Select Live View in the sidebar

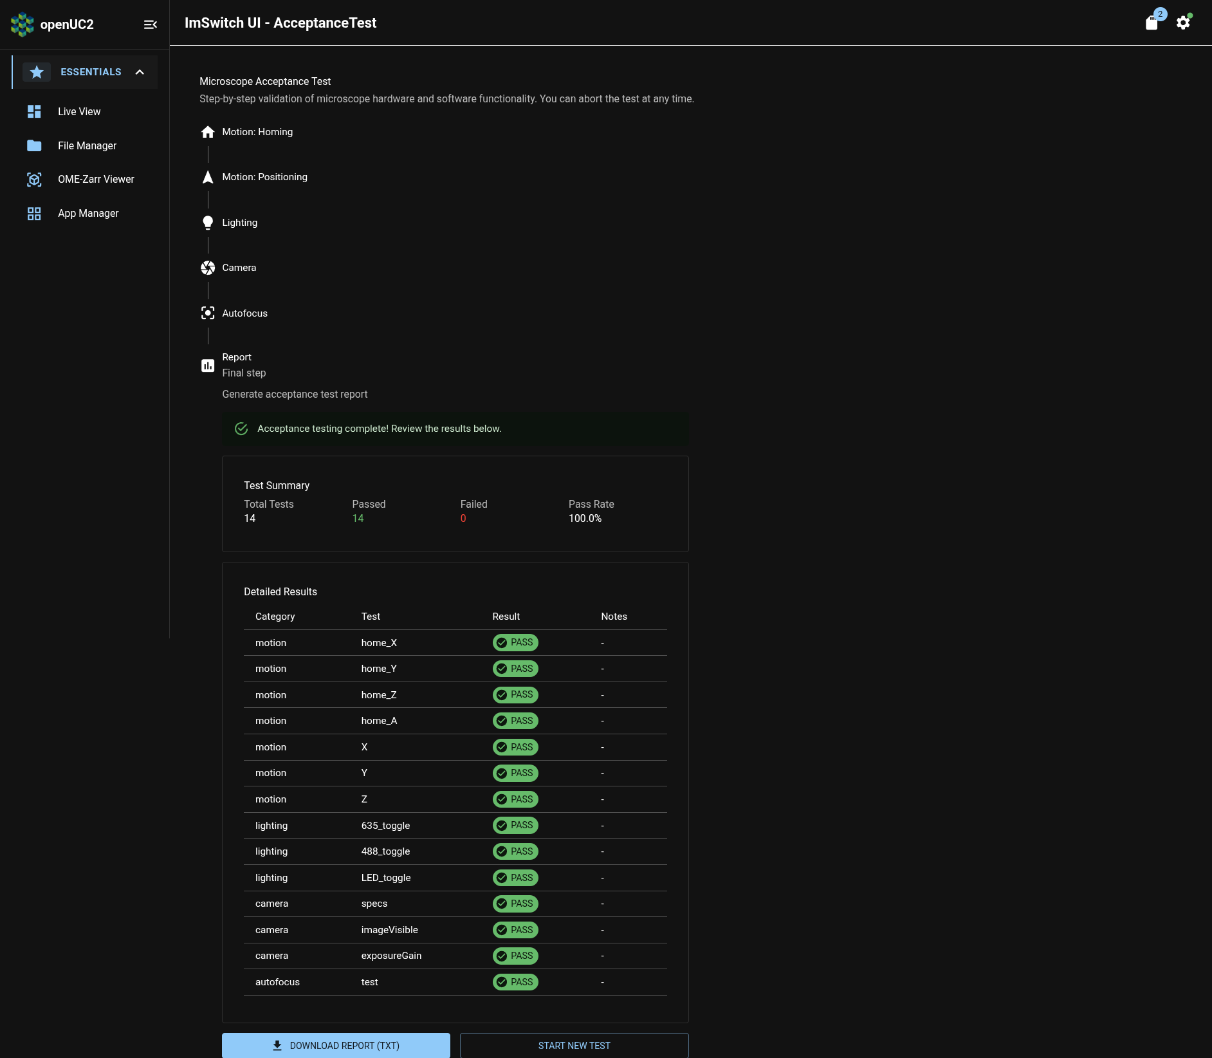point(78,111)
